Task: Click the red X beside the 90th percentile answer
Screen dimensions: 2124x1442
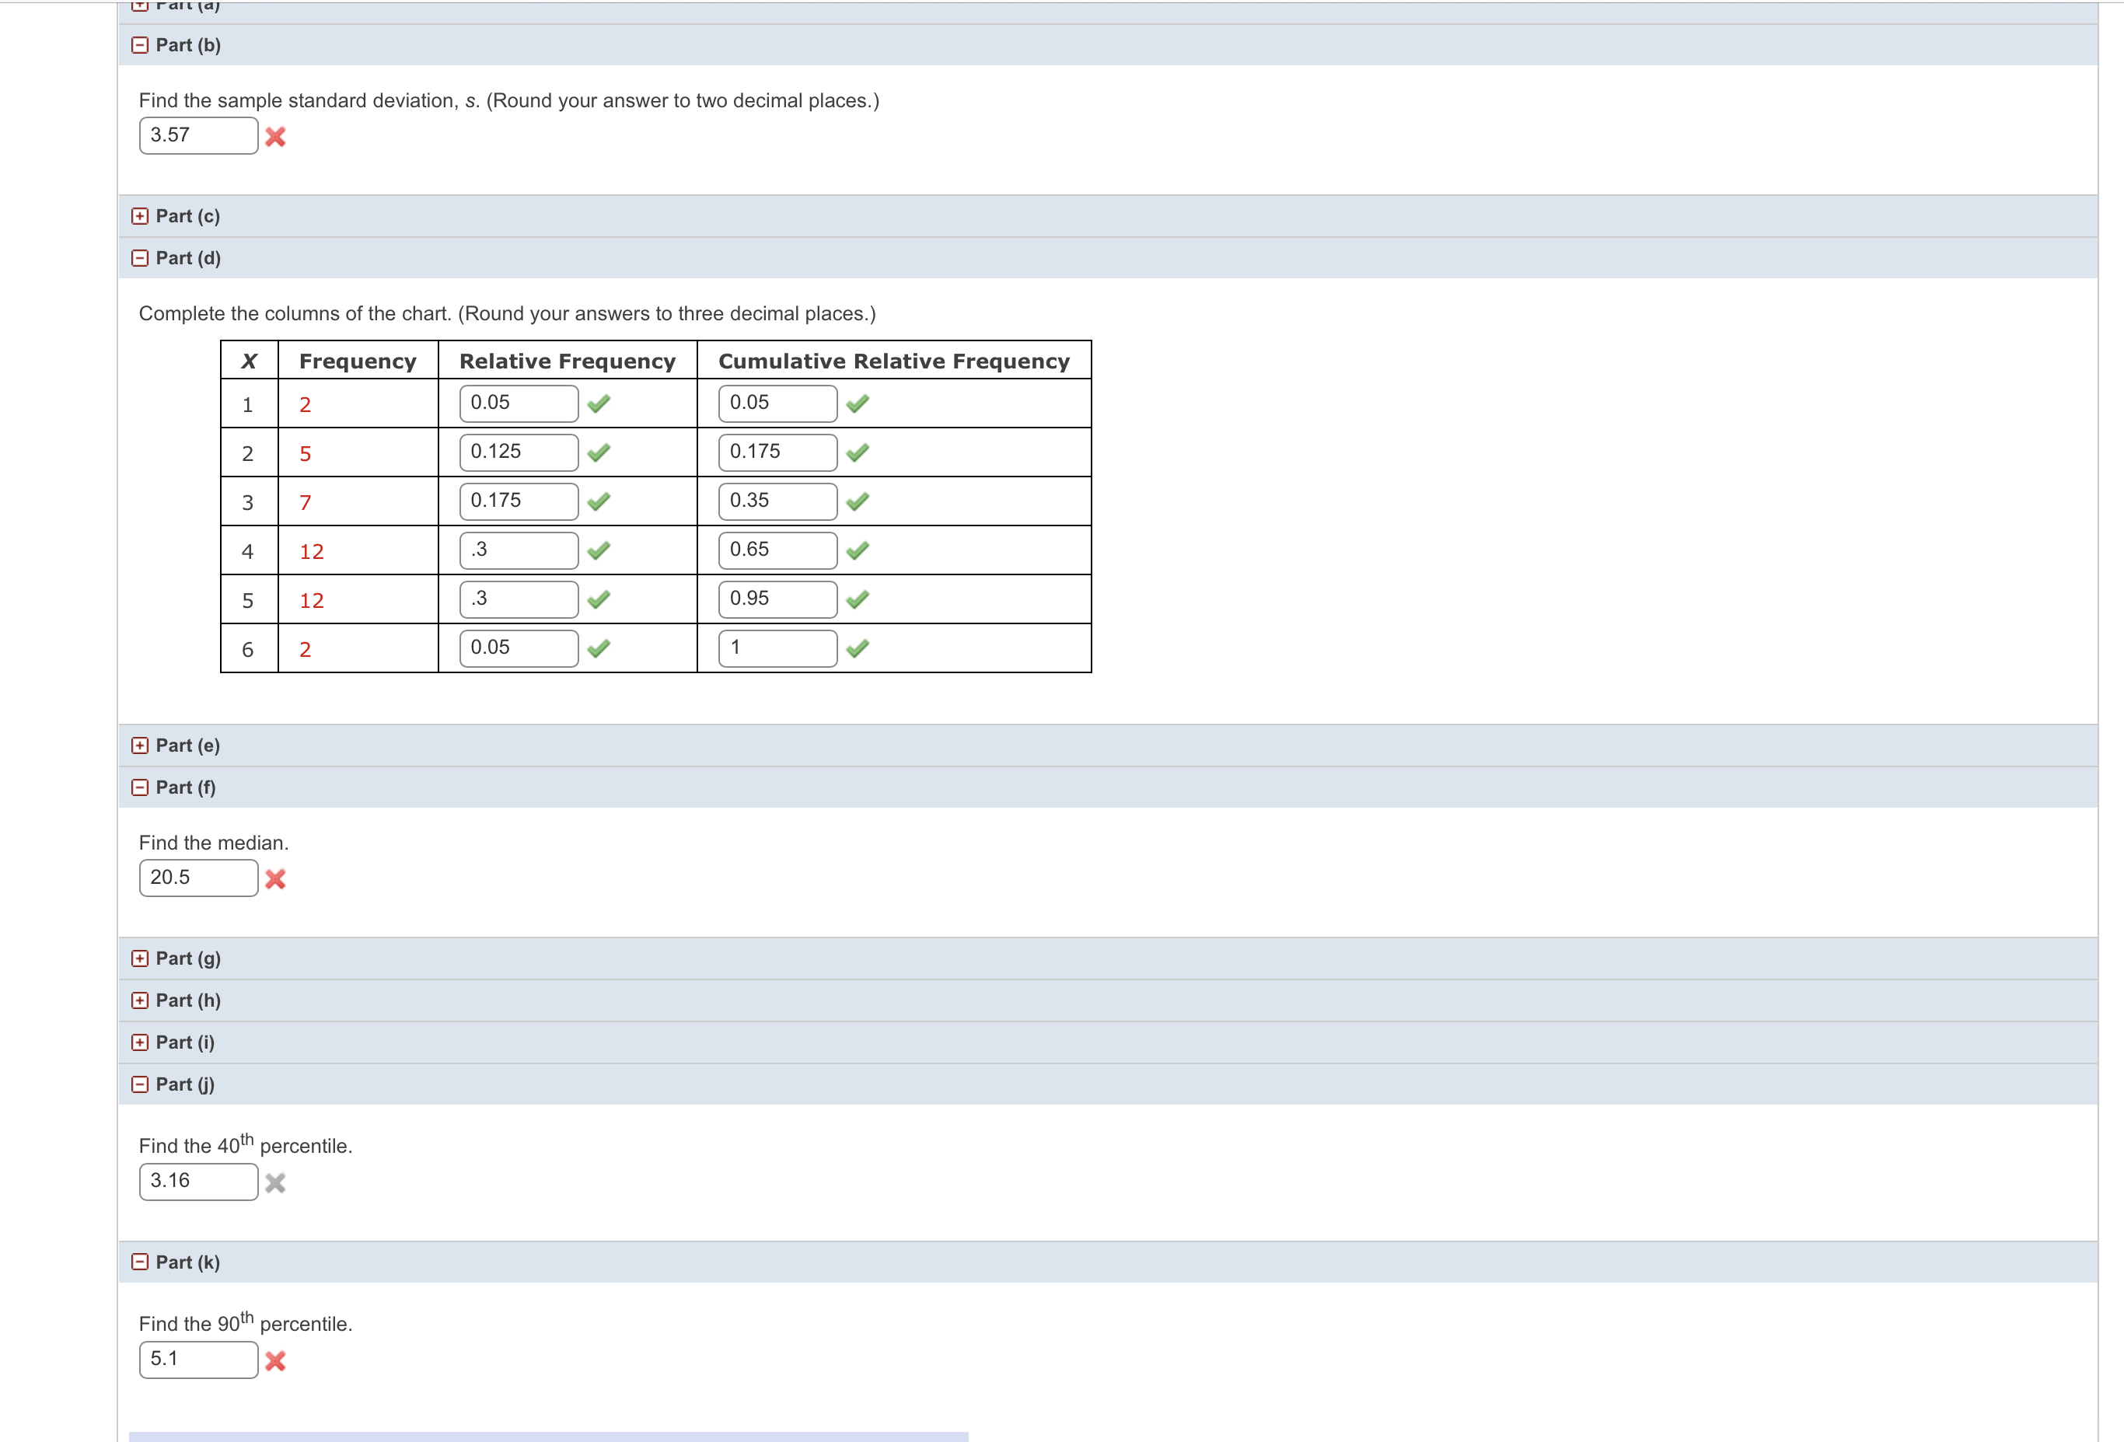Action: (x=277, y=1362)
